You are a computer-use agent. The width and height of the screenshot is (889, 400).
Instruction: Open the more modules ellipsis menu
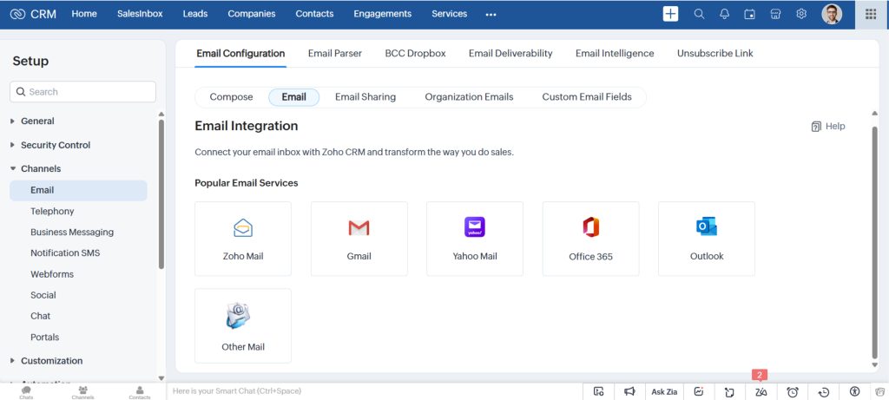(491, 14)
